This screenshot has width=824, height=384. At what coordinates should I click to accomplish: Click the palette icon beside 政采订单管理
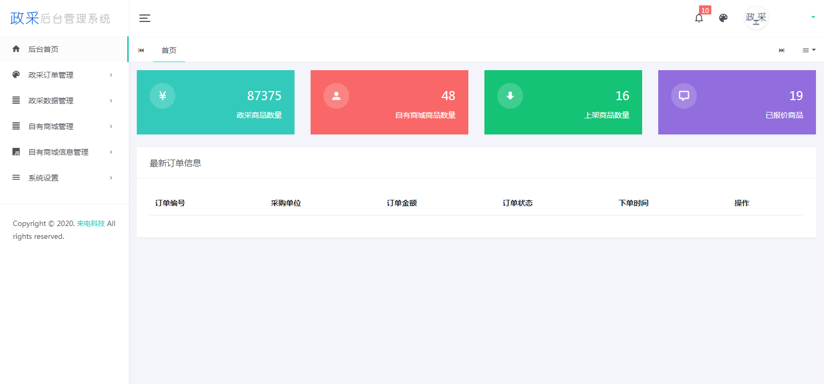point(16,74)
